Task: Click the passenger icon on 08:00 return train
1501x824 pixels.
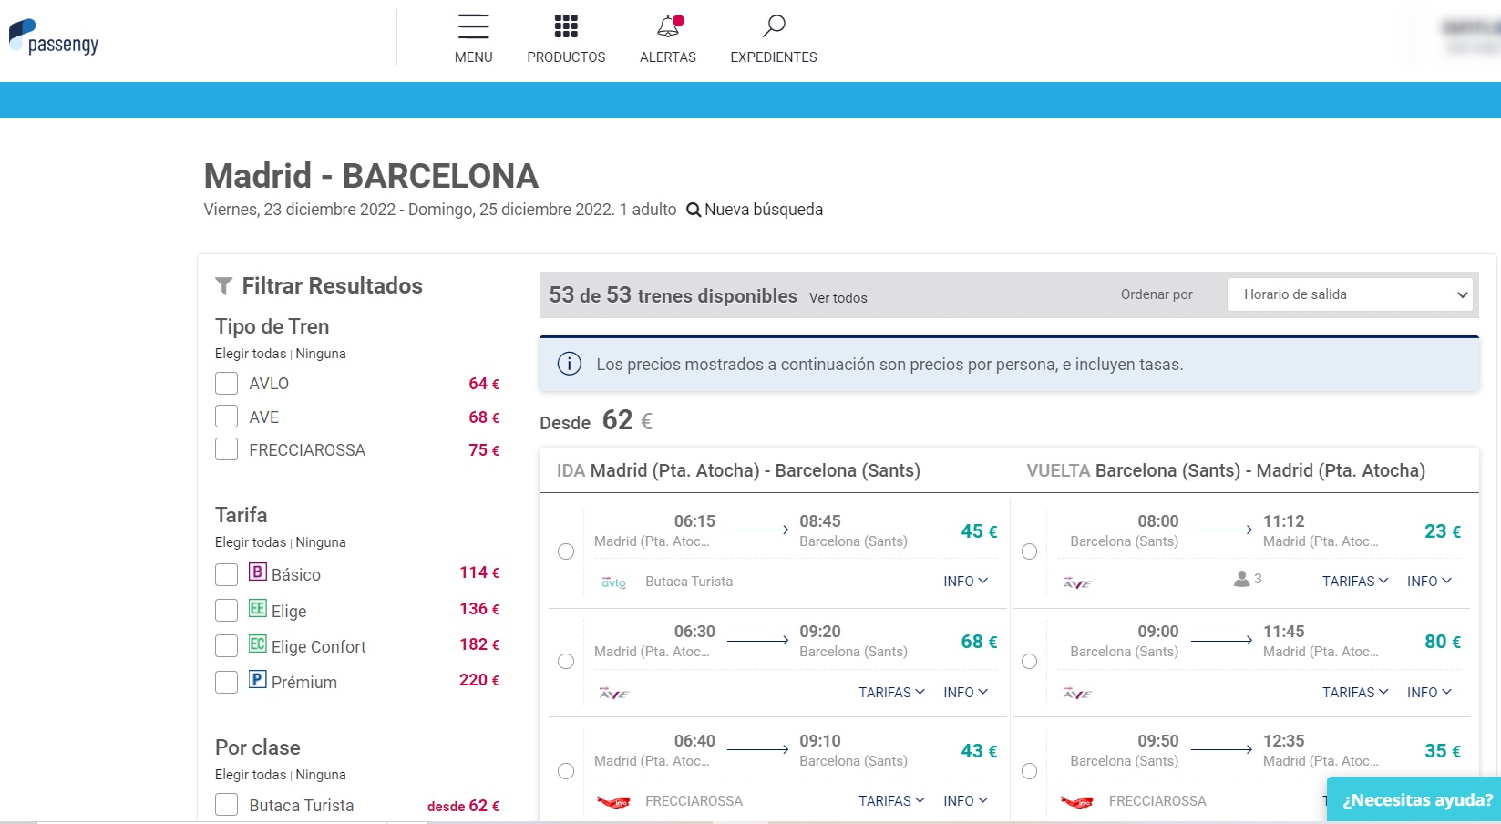Action: point(1241,579)
